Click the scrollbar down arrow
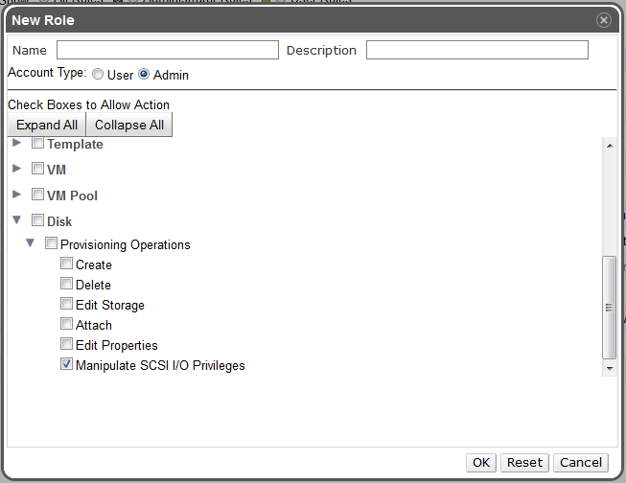 tap(609, 368)
